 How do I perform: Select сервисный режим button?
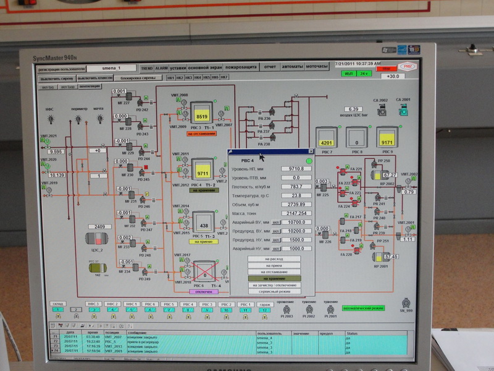[x=274, y=291]
